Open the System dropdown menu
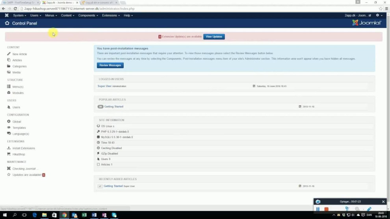Screen dimensions: 390x219 (19, 15)
